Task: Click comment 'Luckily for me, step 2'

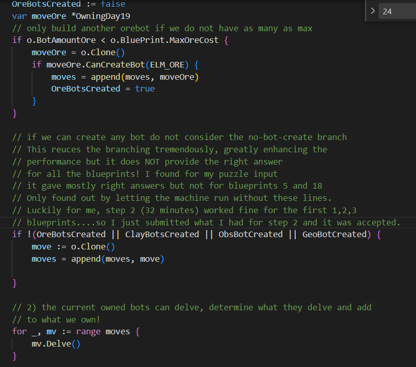Action: 184,210
